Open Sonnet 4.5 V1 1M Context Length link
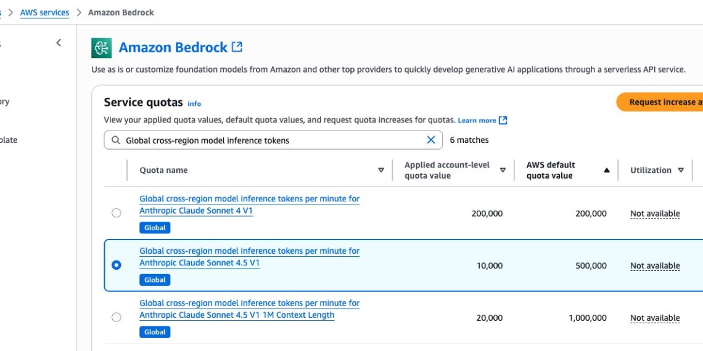This screenshot has width=703, height=351. [x=249, y=309]
